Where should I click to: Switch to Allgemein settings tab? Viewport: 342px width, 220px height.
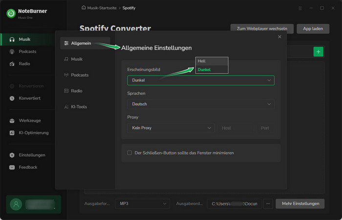pos(85,43)
